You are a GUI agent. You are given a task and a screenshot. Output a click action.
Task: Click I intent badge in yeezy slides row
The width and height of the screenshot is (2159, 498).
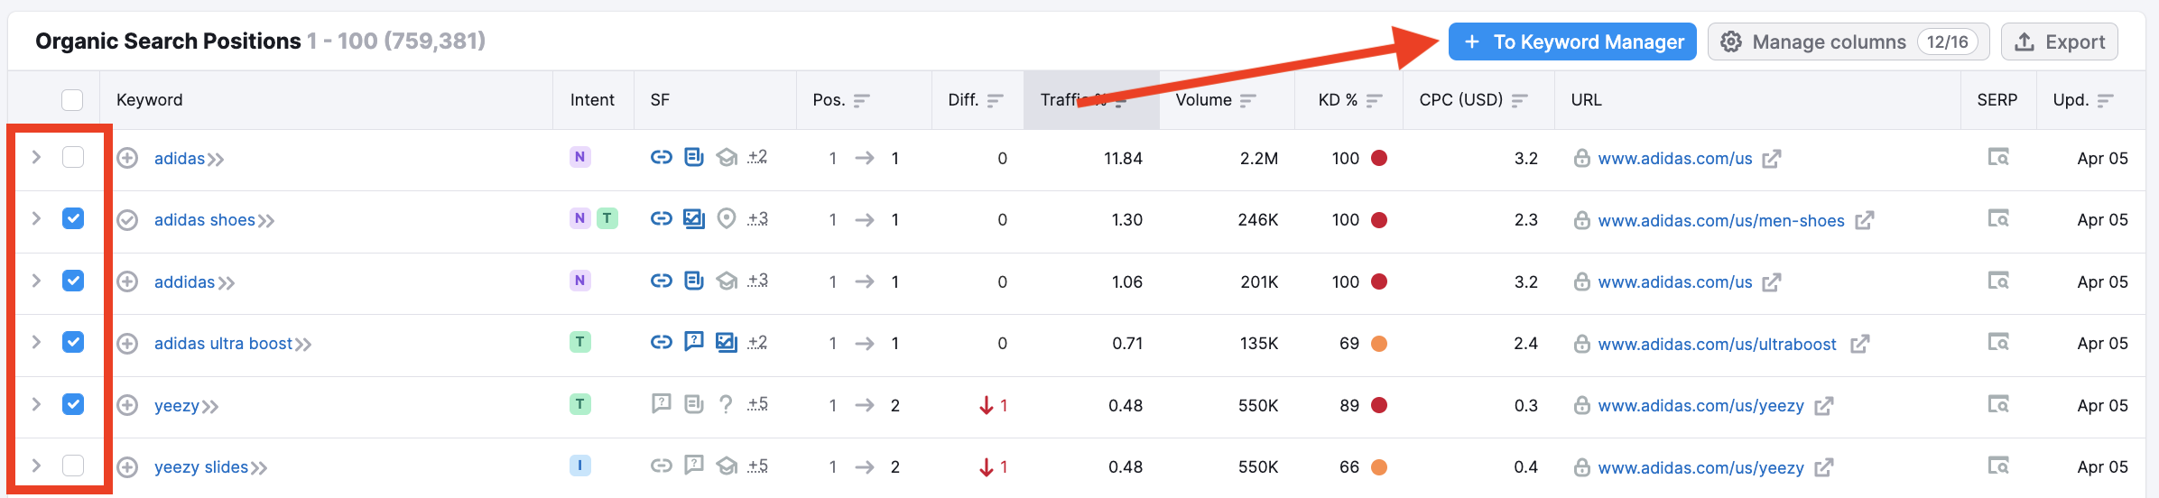[580, 466]
